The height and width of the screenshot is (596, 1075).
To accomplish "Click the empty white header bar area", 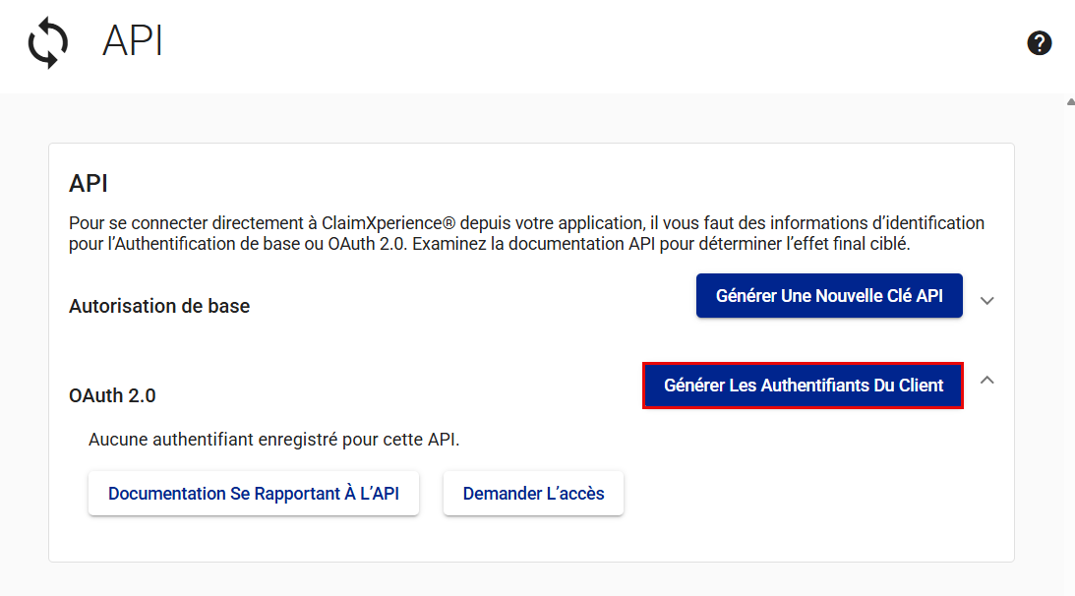I will [590, 44].
